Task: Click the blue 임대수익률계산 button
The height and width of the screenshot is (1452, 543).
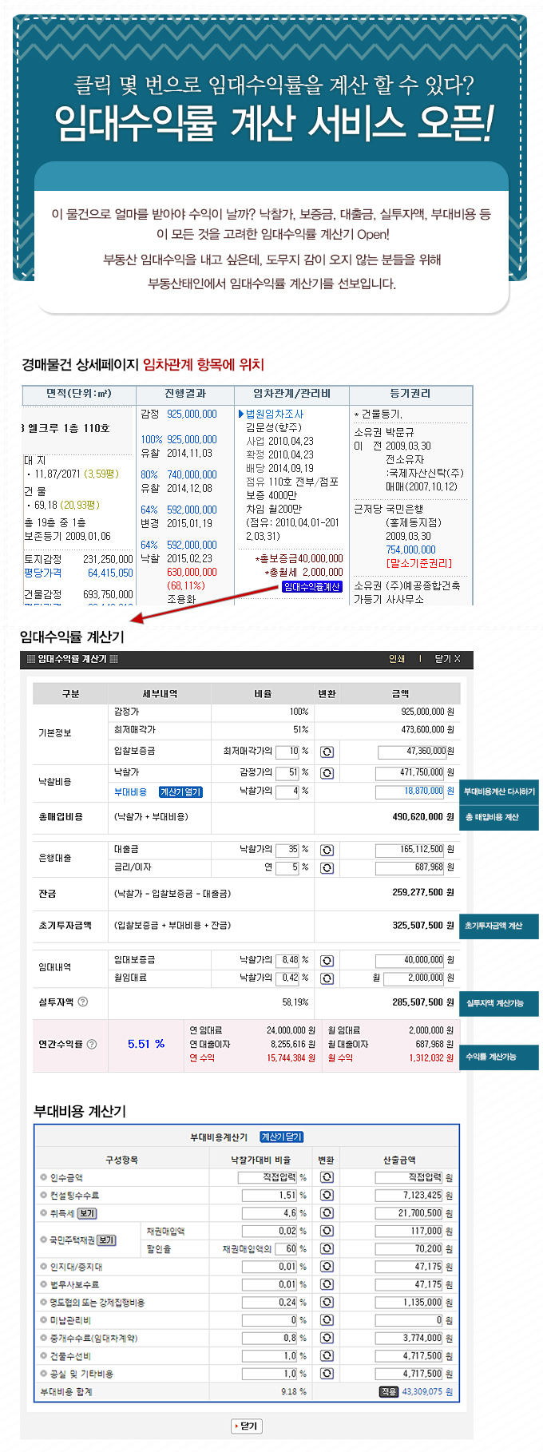Action: [x=311, y=587]
